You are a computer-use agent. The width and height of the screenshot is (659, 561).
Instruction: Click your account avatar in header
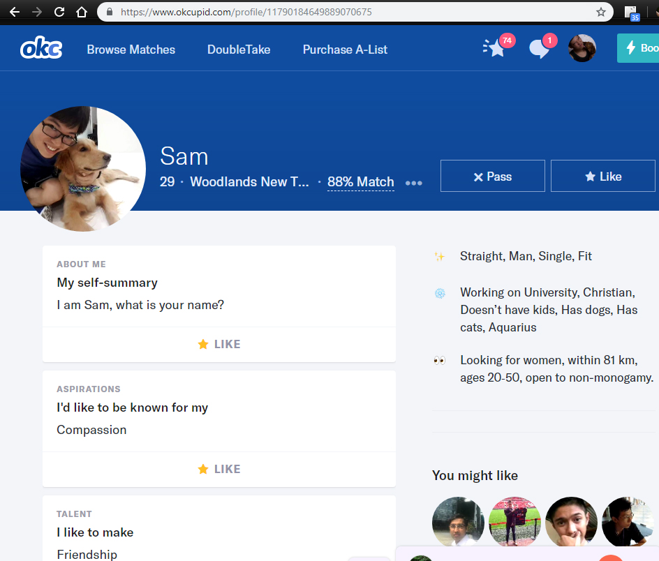click(x=582, y=48)
